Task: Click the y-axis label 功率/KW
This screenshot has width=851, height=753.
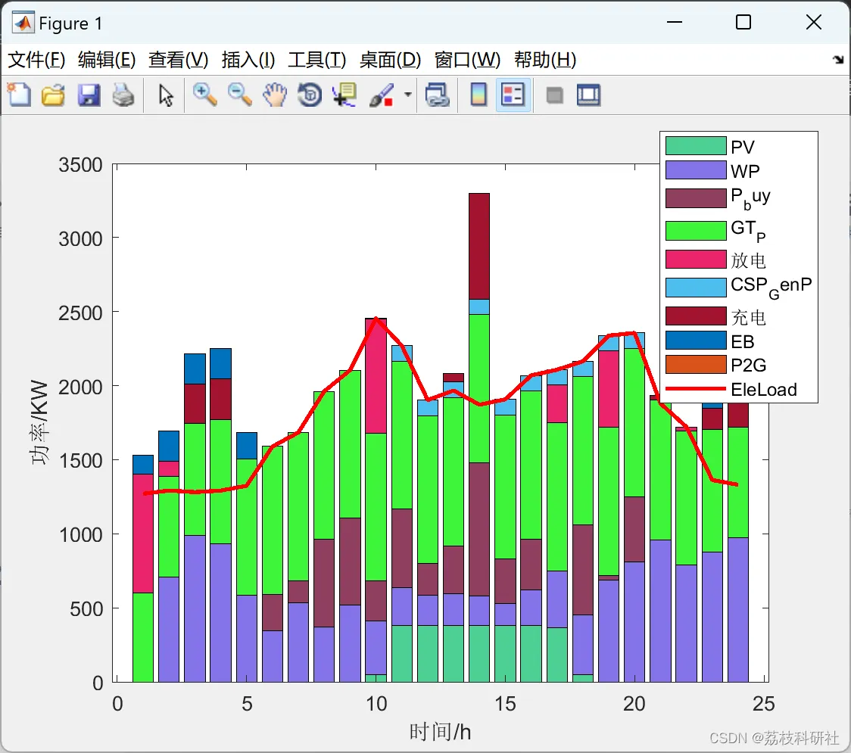Action: (x=40, y=422)
